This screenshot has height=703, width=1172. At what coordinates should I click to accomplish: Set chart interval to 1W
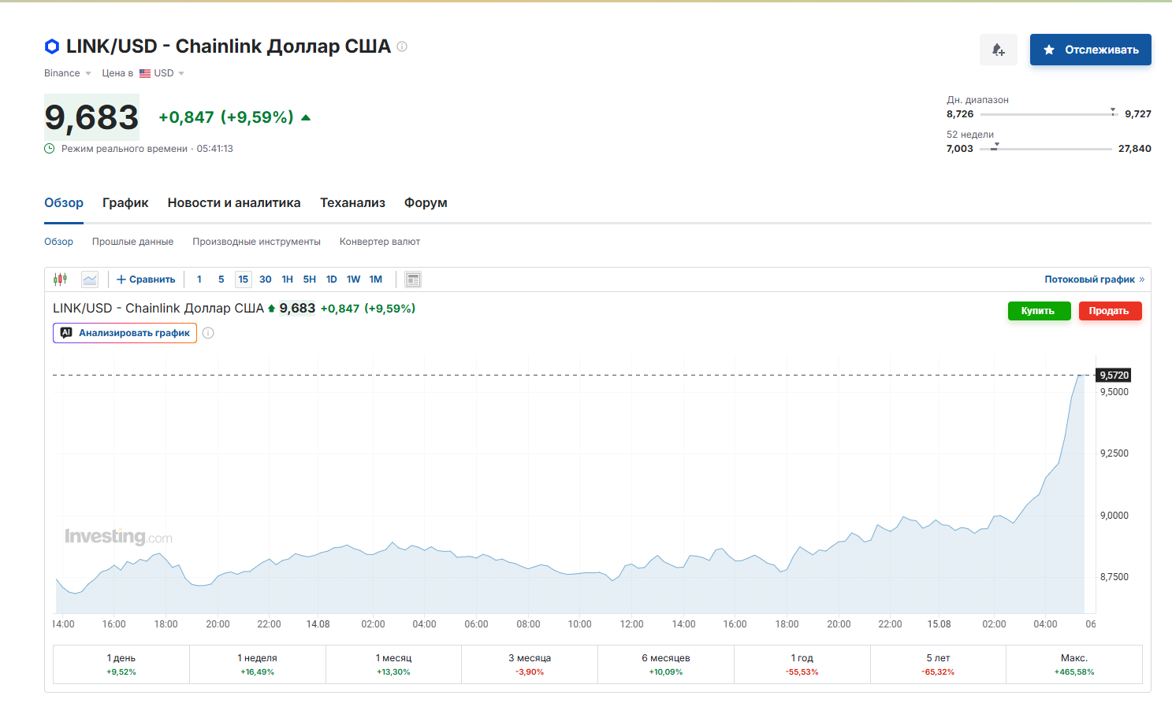click(354, 279)
